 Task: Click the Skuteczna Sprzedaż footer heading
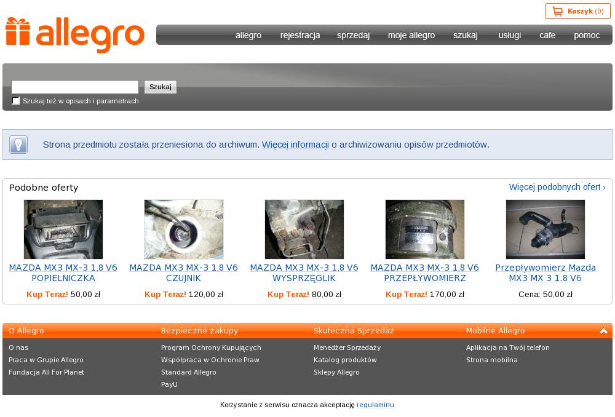pos(354,331)
